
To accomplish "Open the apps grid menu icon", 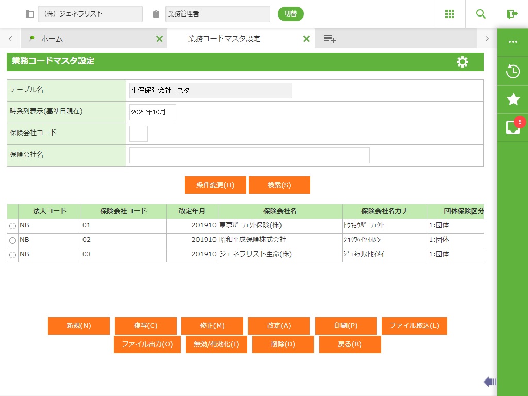I will click(x=450, y=14).
